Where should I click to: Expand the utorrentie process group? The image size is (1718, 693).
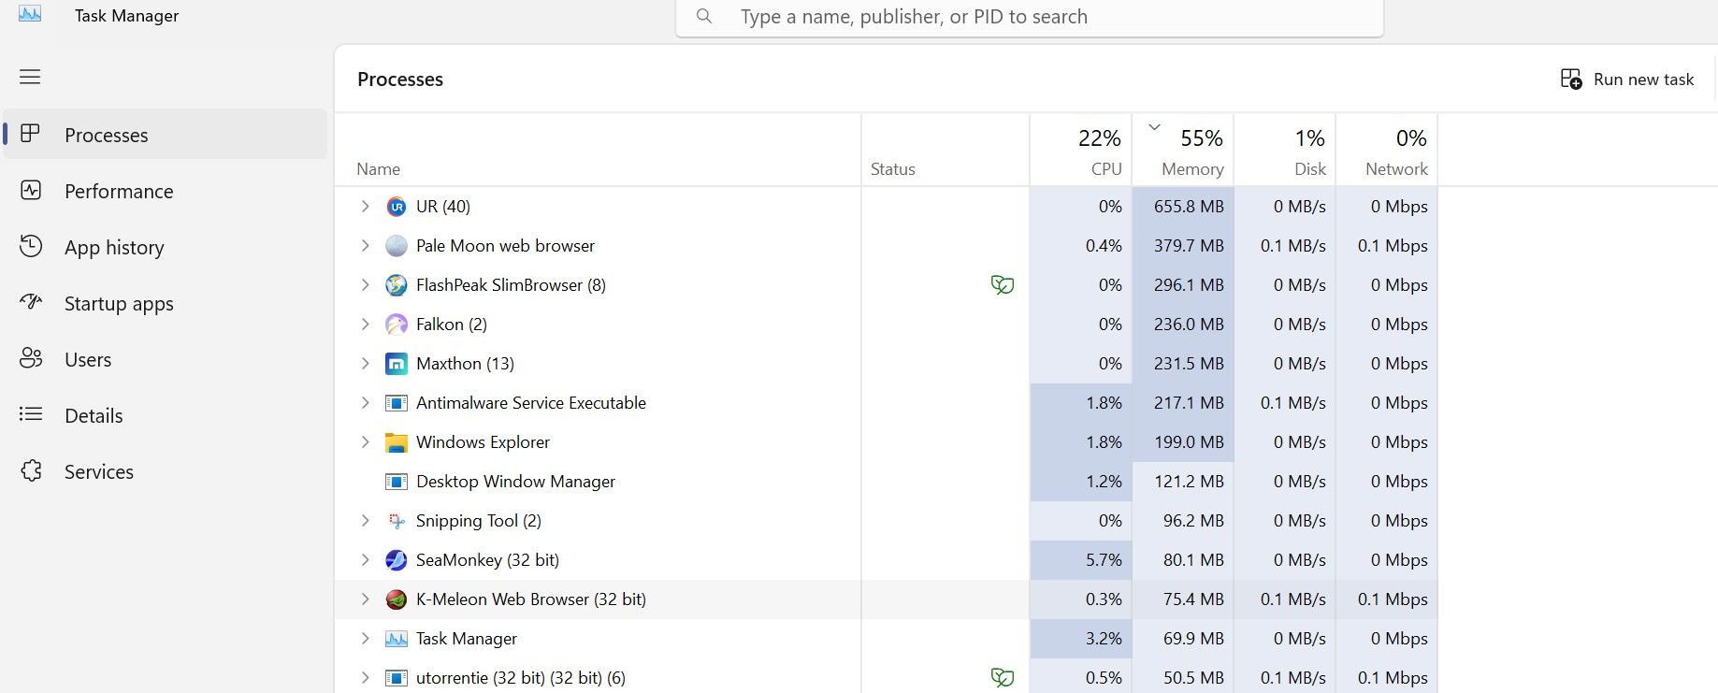pos(365,678)
